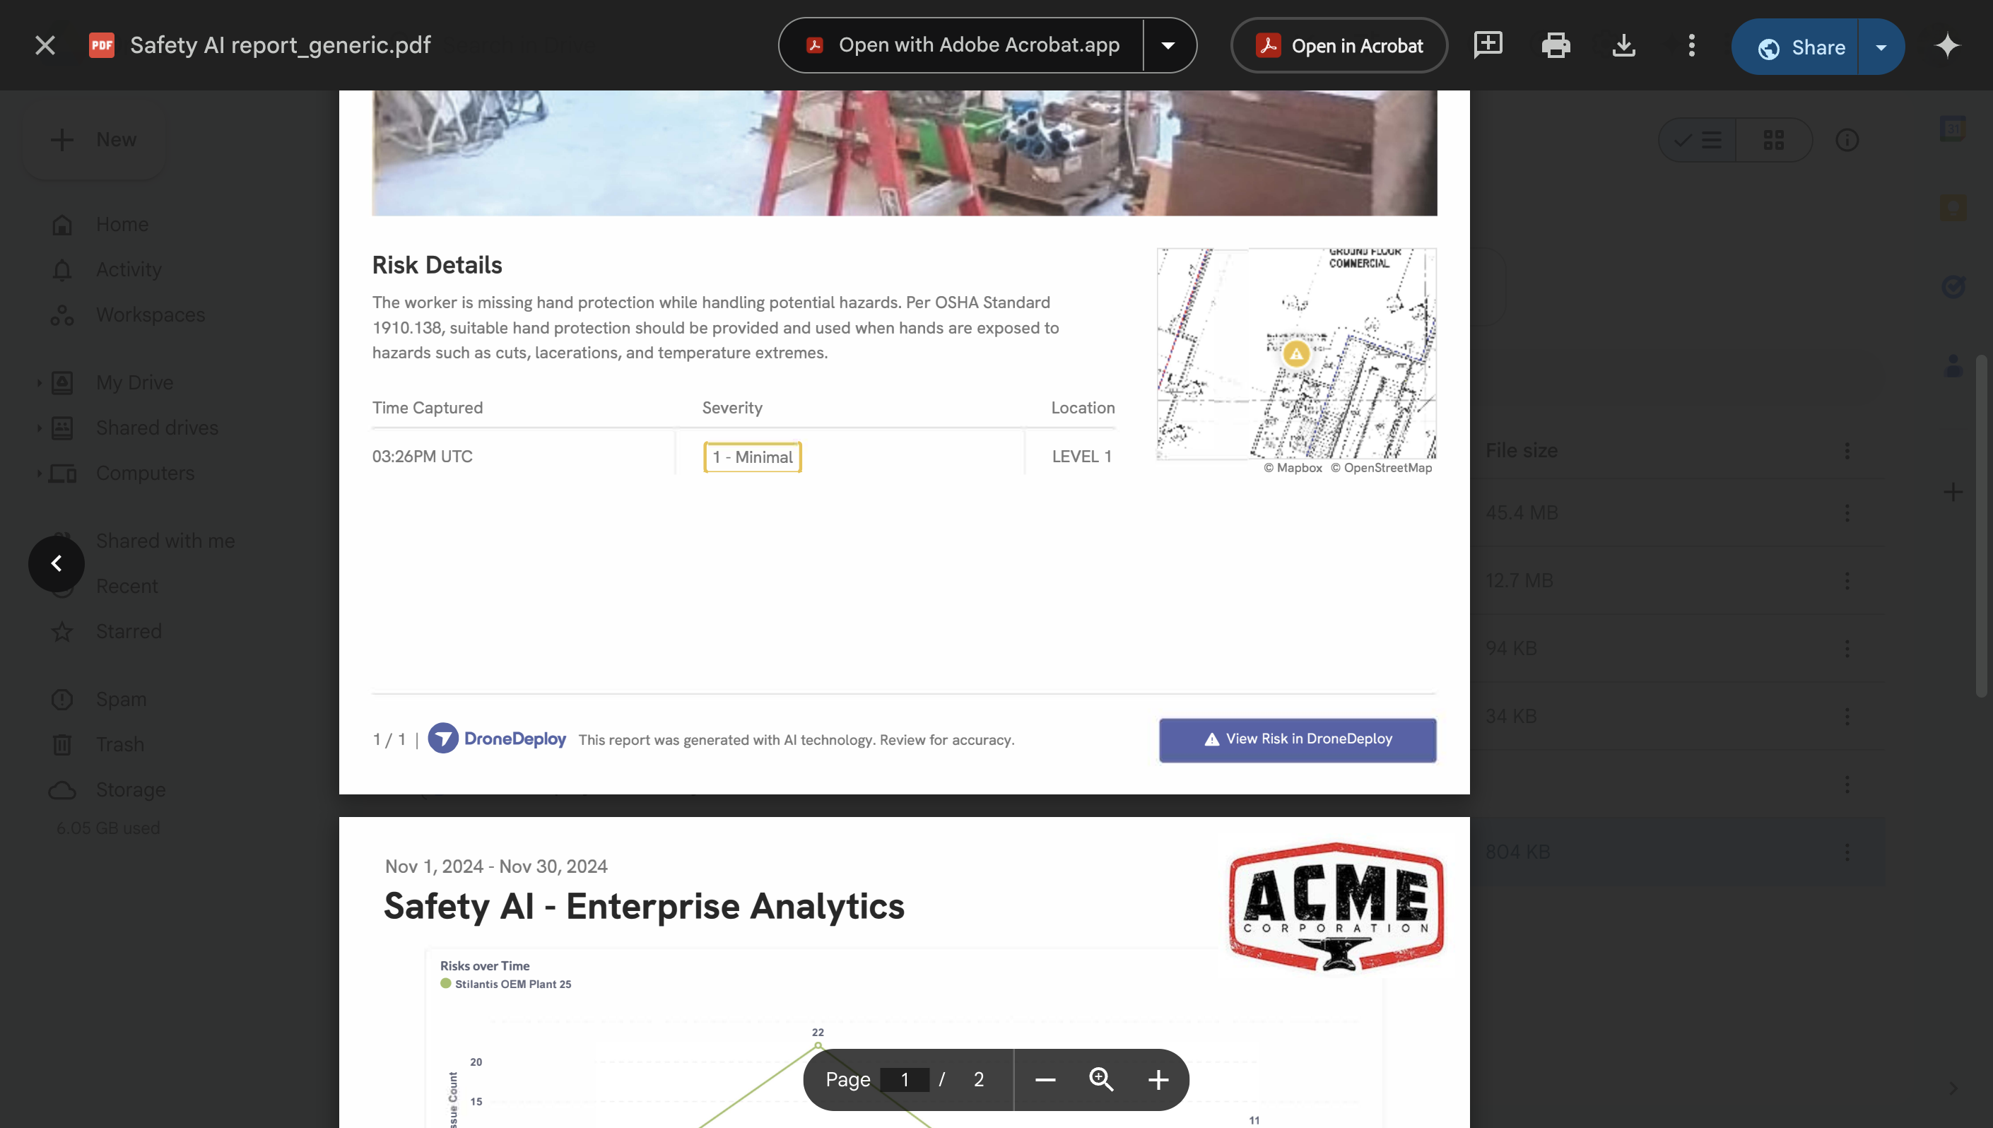Close the PDF preview
The image size is (1993, 1128).
tap(45, 46)
